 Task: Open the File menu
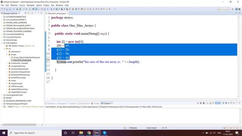(x=2, y=5)
